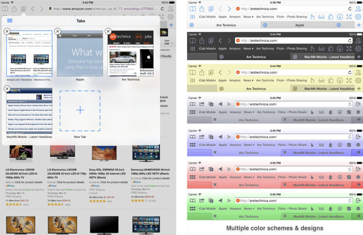Screen dimensions: 363x235
Task: Add new tab with plus, white scheme
Action: click(x=359, y=25)
